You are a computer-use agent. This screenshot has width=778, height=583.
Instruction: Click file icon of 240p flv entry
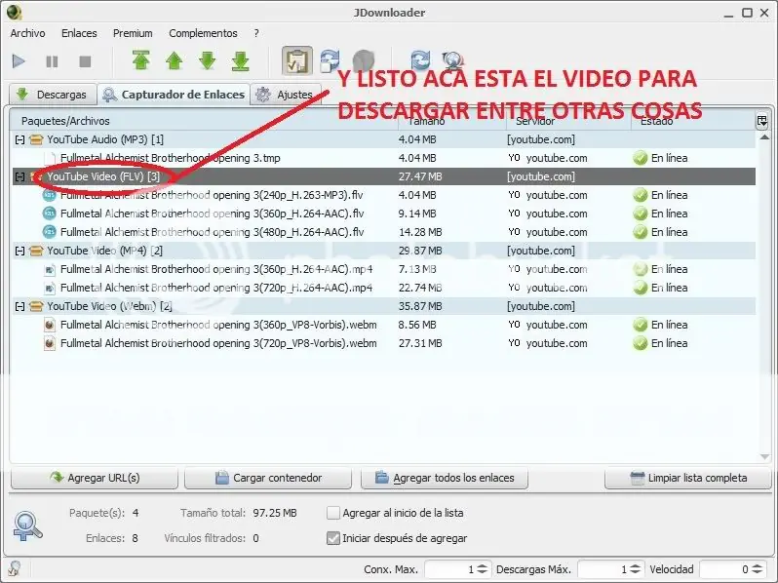pos(49,196)
